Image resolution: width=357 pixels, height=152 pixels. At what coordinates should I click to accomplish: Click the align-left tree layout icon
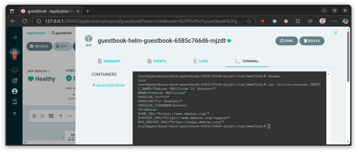pos(35,116)
